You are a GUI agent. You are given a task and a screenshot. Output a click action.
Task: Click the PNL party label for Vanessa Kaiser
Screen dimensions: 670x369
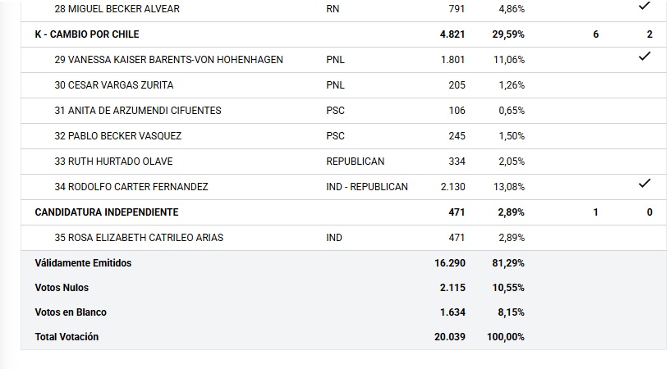pyautogui.click(x=335, y=60)
